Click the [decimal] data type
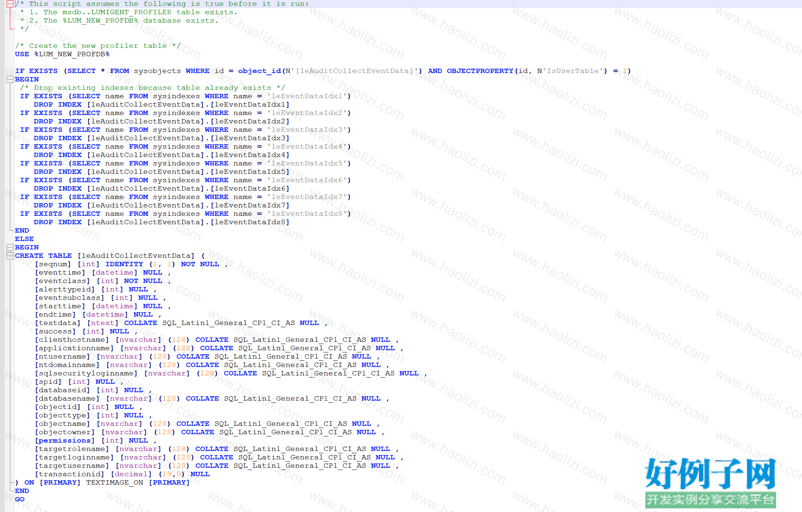The image size is (802, 512). pos(131,474)
